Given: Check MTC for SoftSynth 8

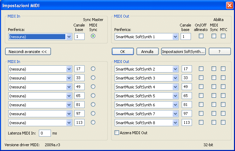Looking at the screenshot, I should pos(223,122).
